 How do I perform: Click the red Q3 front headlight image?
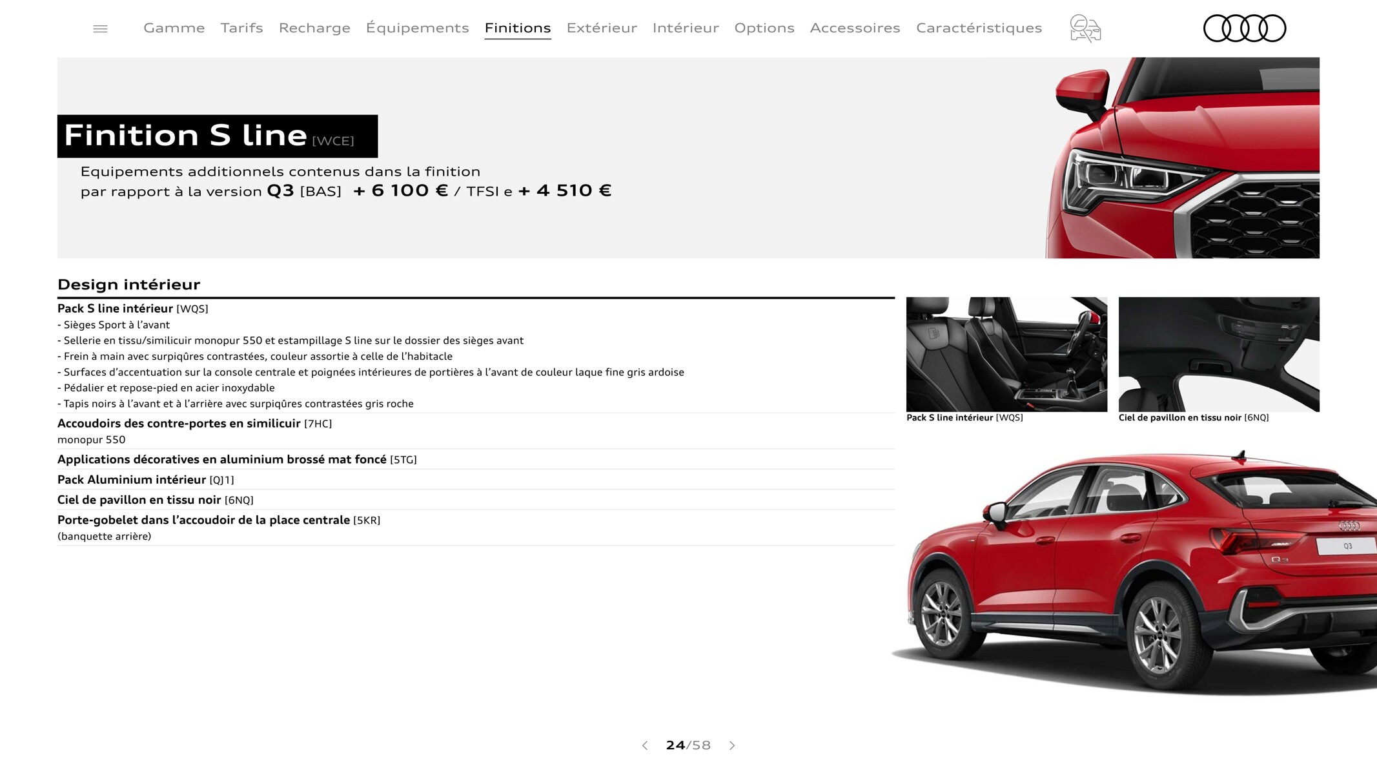pos(1182,158)
